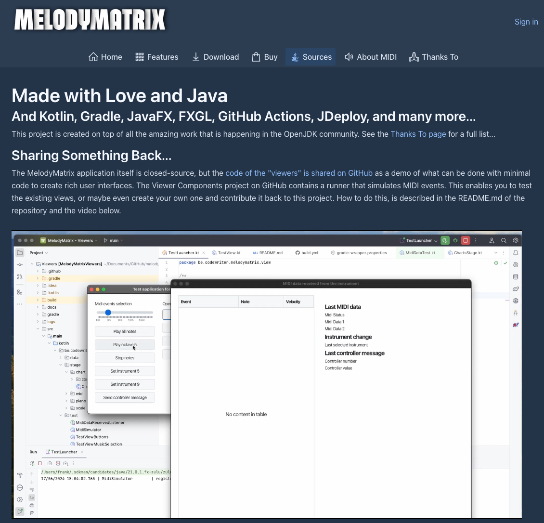Expand the build folder

[38, 300]
